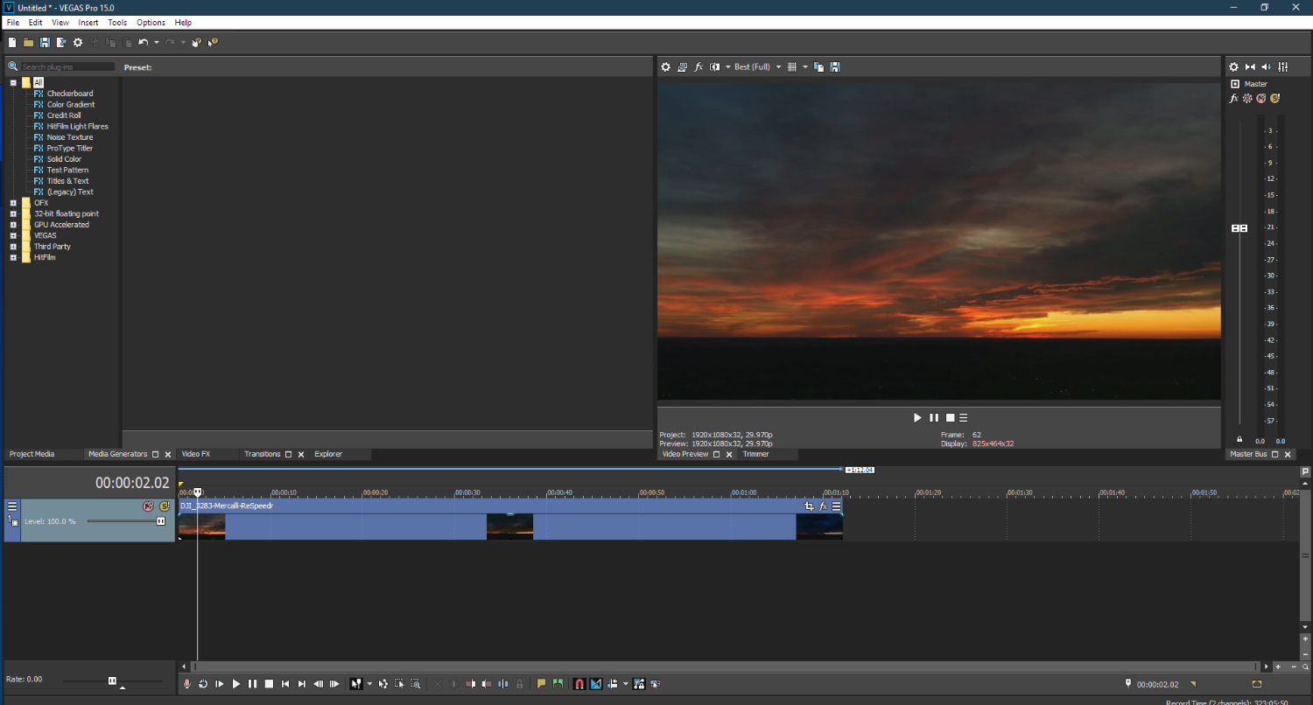
Task: Switch to the Video FX tab
Action: click(196, 455)
